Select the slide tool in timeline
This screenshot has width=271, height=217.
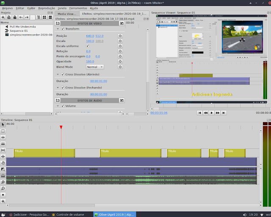tap(3, 157)
